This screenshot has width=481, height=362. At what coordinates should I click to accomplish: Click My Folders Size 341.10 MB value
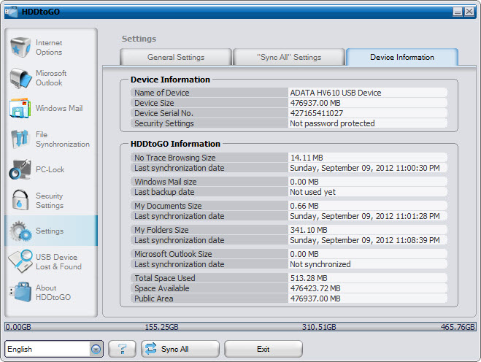point(309,230)
